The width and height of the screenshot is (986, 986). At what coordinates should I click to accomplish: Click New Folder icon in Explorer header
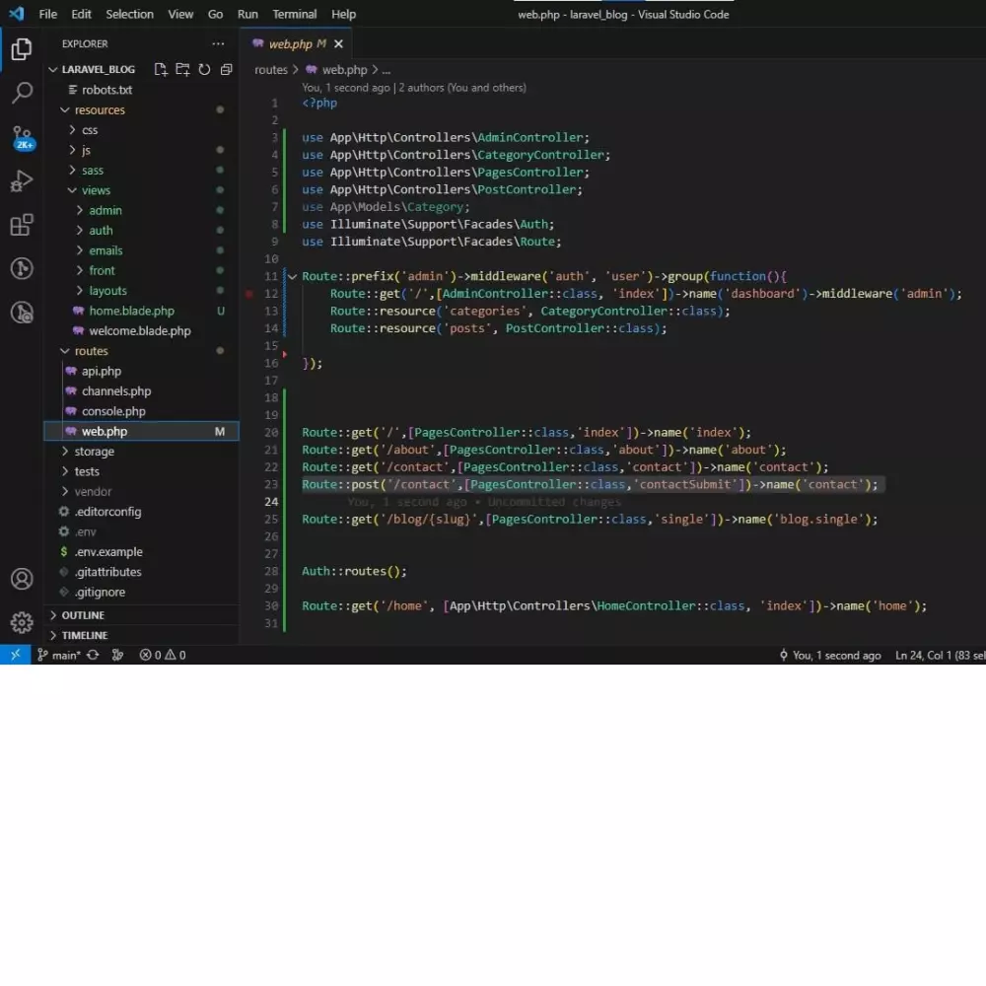(182, 69)
